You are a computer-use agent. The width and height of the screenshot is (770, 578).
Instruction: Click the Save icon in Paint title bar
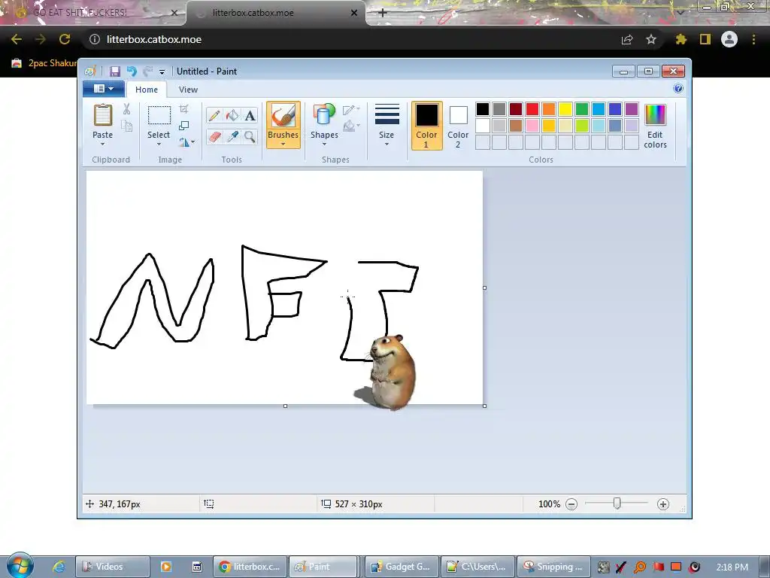pos(115,71)
